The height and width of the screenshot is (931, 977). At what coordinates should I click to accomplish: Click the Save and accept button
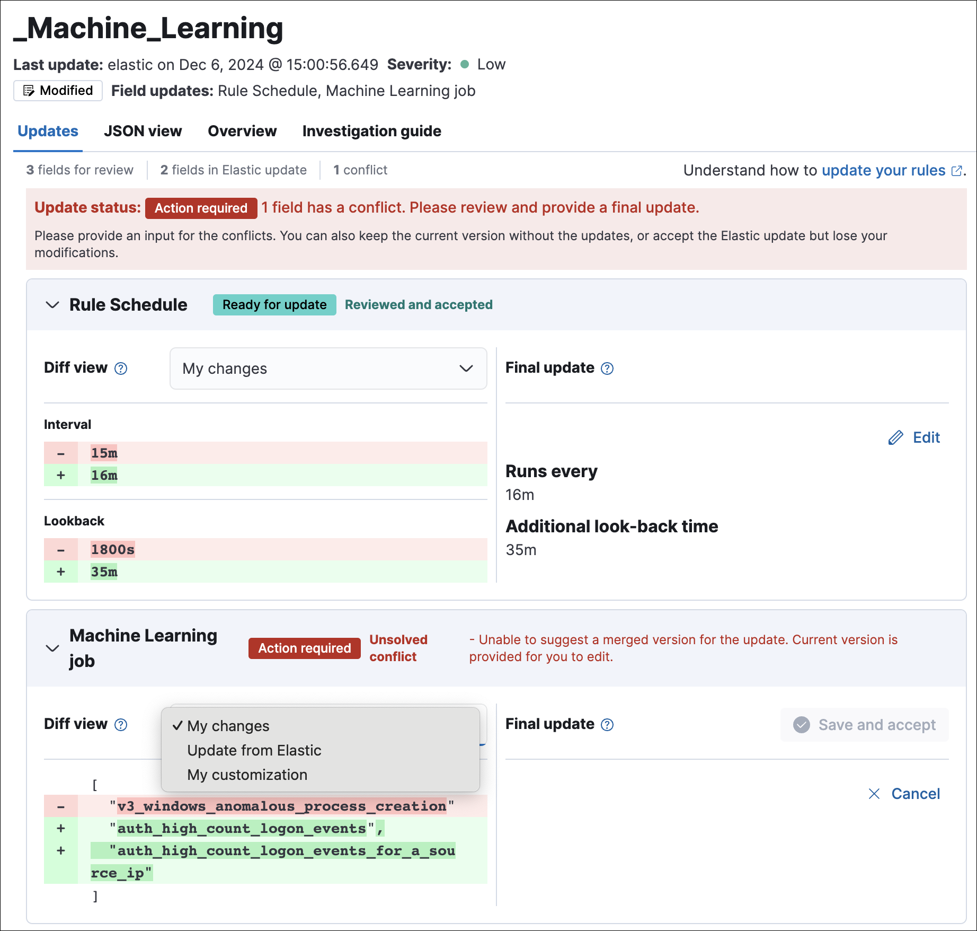click(864, 725)
